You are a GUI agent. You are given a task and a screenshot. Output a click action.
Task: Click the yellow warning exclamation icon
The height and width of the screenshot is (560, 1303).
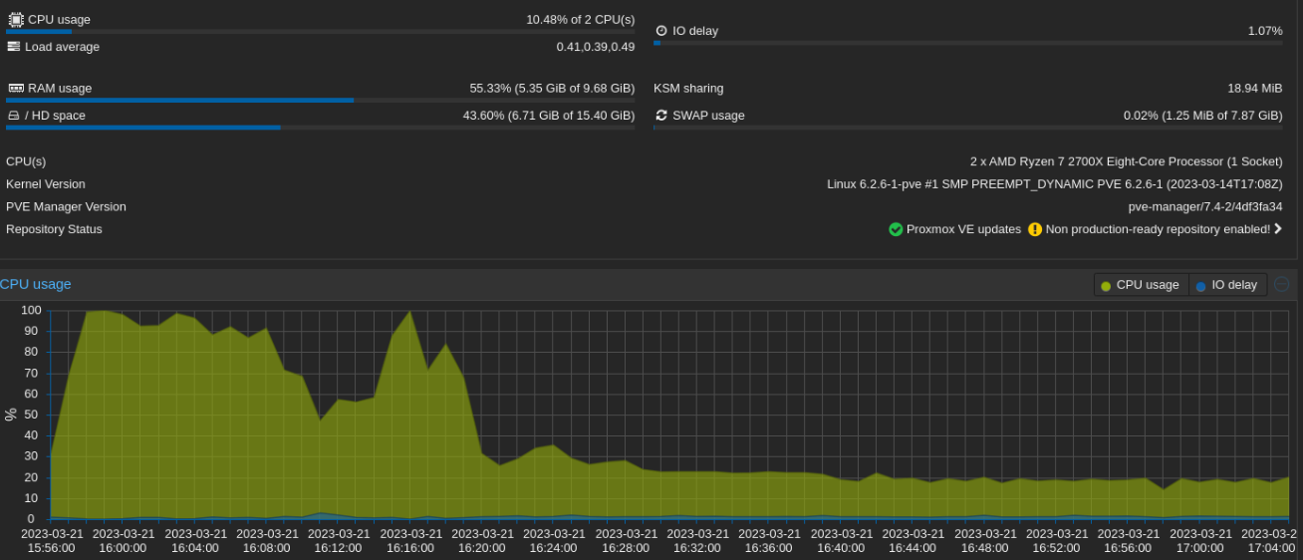(x=1035, y=229)
